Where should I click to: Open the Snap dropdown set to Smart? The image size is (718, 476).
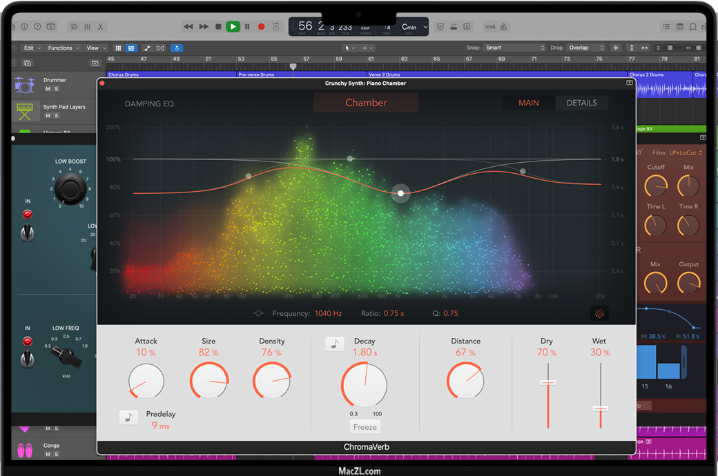point(514,48)
